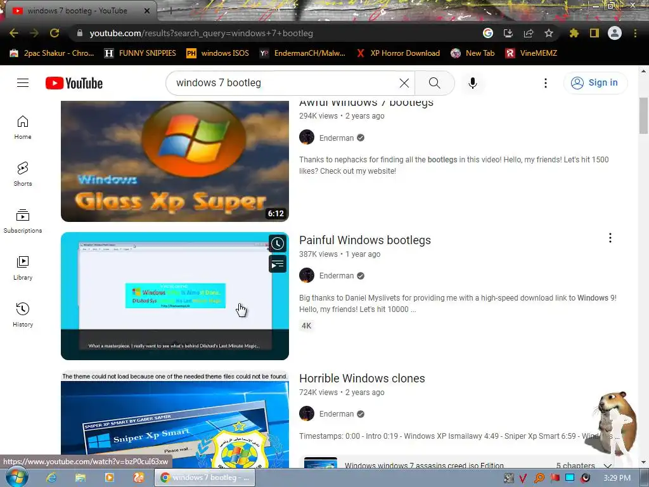Start voice search with the microphone
649x487 pixels.
coord(473,83)
